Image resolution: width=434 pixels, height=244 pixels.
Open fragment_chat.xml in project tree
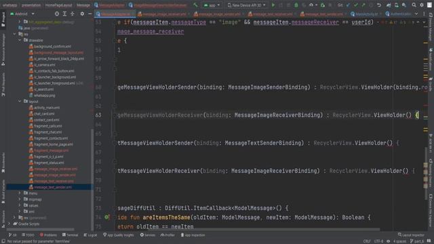click(48, 132)
